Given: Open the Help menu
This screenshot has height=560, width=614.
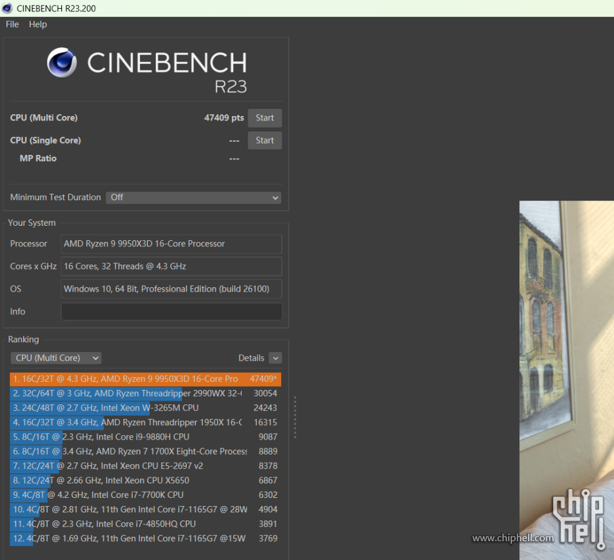Looking at the screenshot, I should point(38,24).
